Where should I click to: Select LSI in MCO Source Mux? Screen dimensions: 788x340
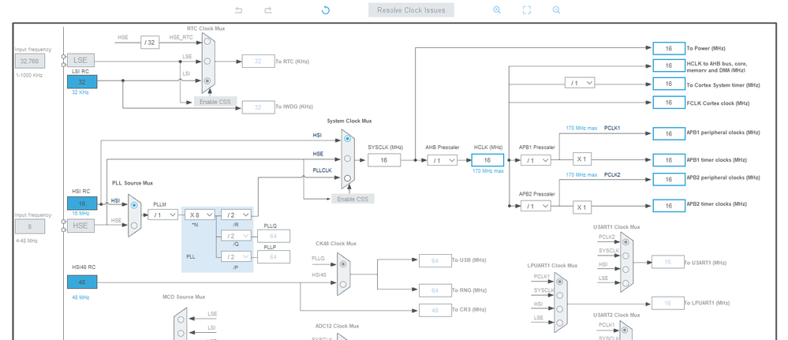[x=180, y=332]
